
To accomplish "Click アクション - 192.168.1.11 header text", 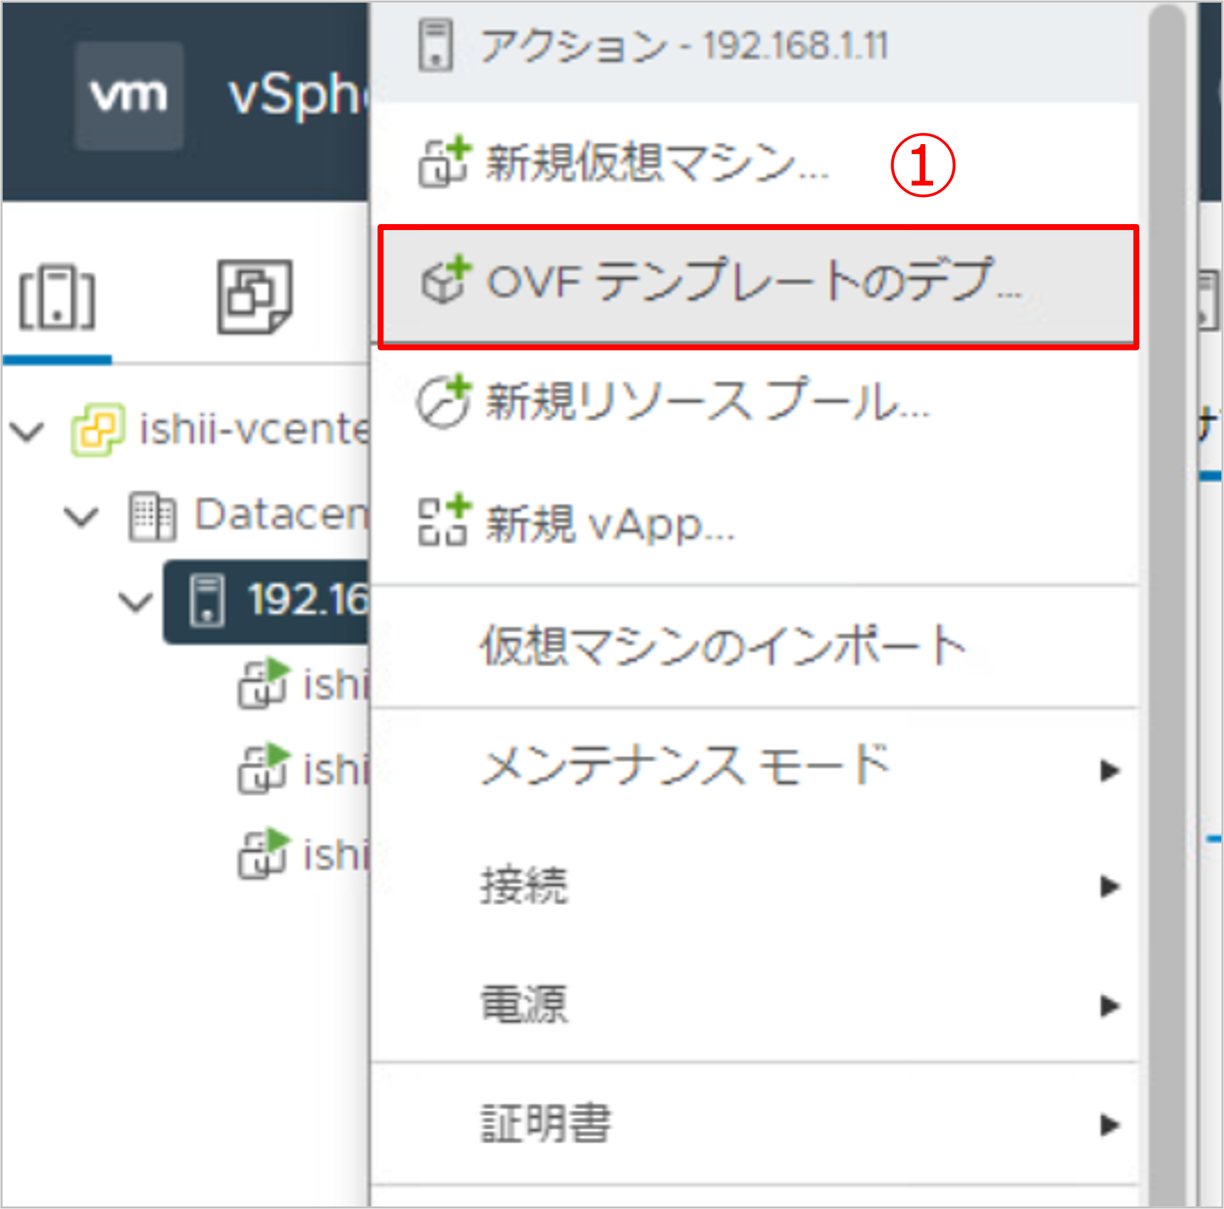I will (x=684, y=46).
